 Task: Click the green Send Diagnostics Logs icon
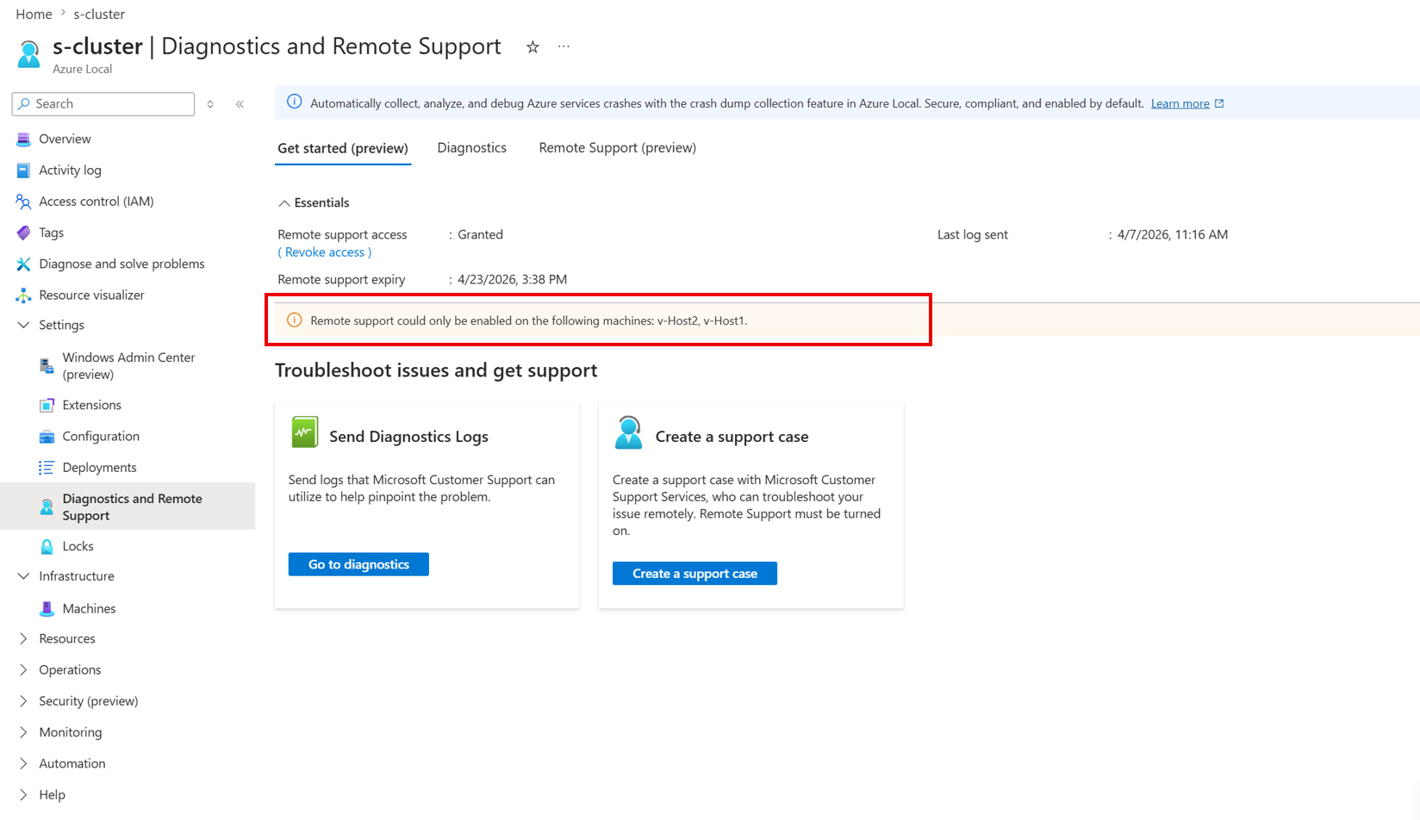304,432
